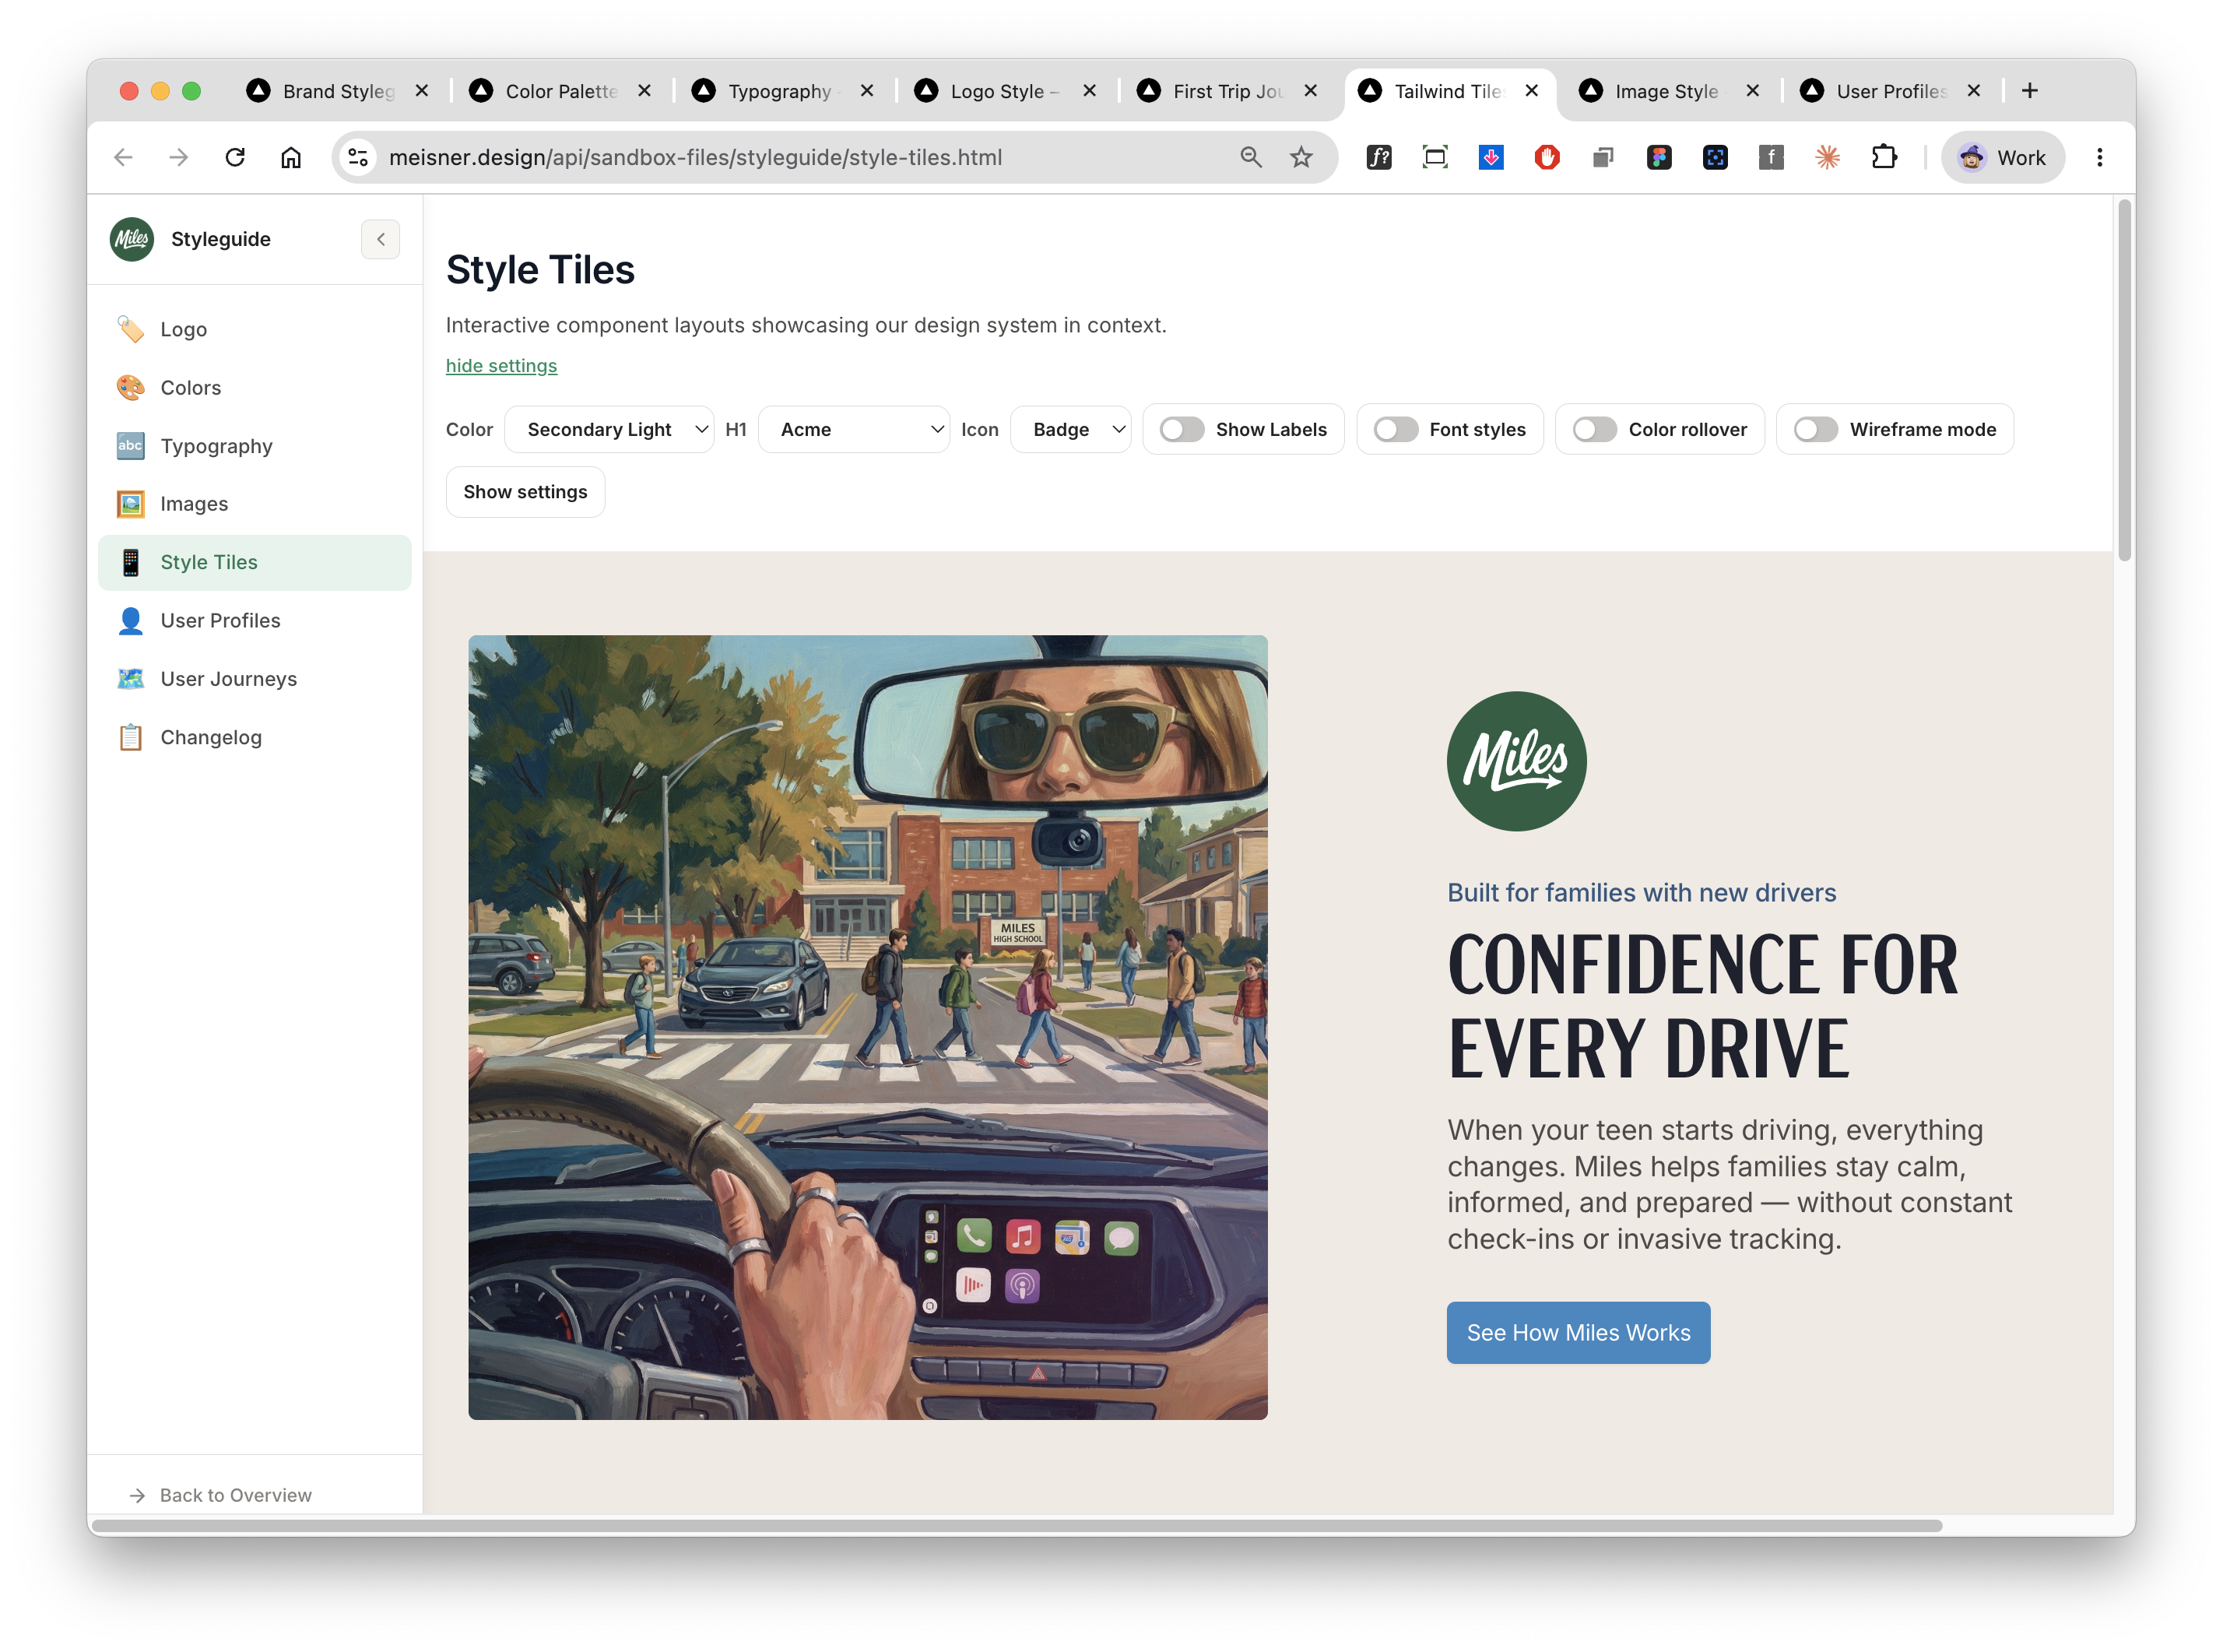Viewport: 2223px width, 1652px height.
Task: Open the zoom magnifier in address bar
Action: tap(1250, 157)
